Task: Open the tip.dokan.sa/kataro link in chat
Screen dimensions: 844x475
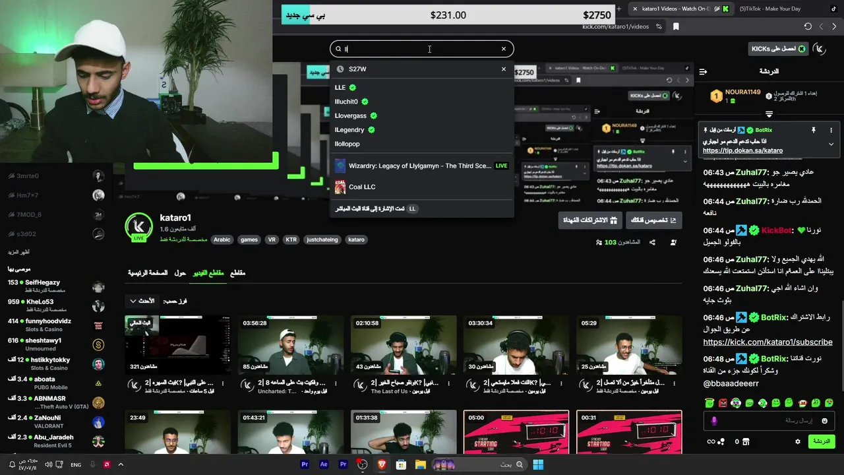Action: coord(742,150)
